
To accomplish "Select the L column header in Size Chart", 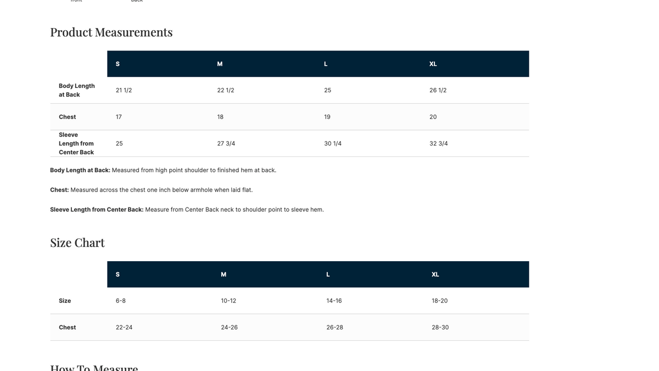I will tap(328, 274).
